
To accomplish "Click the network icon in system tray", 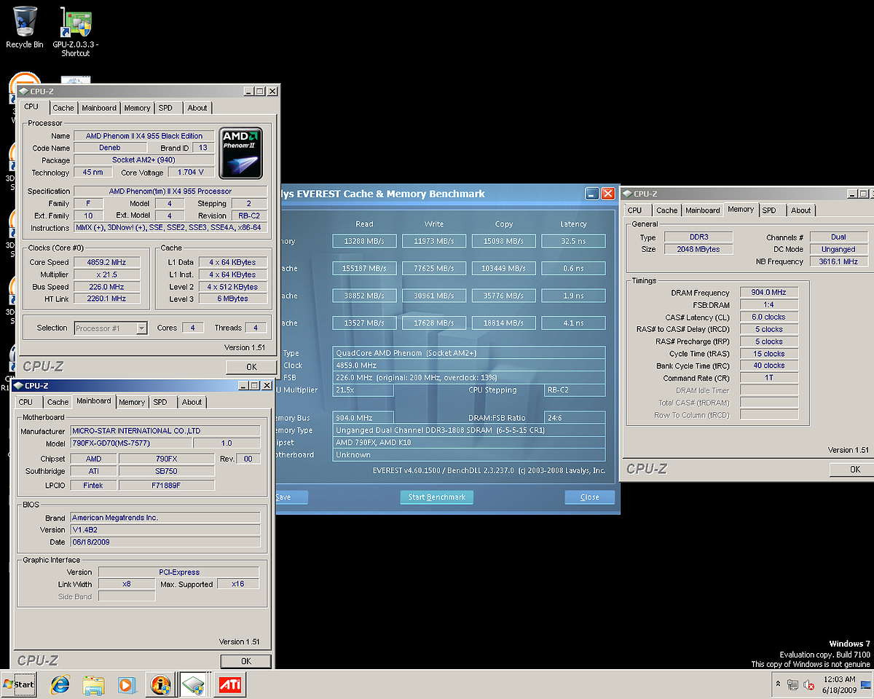I will (792, 685).
